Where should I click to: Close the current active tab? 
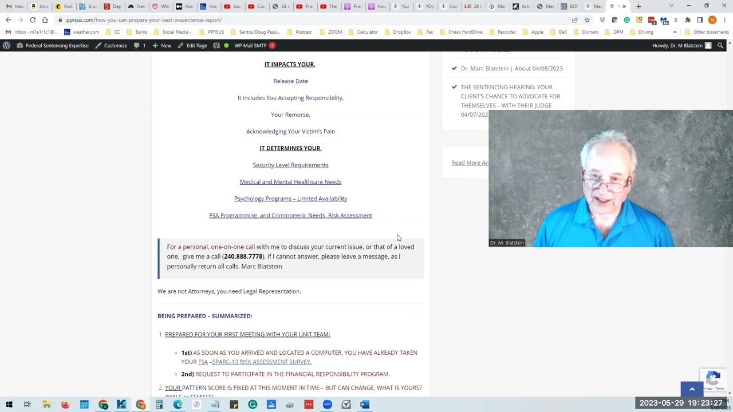[x=624, y=6]
